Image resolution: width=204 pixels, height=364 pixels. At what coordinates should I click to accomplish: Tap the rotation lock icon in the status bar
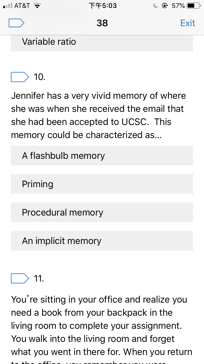coord(165,6)
